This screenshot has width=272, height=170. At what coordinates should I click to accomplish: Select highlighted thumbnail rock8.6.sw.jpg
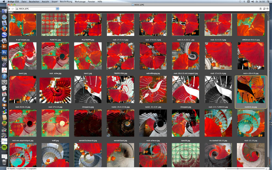[251, 89]
